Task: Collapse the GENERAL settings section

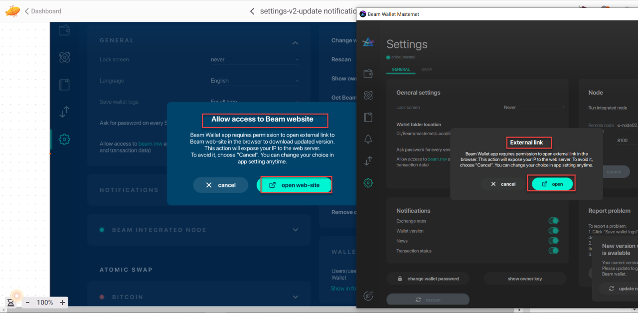Action: tap(295, 43)
